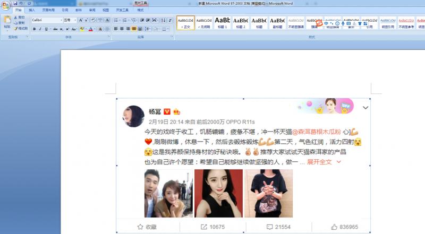This screenshot has width=425, height=234.
Task: Apply 标题 1 (Heading 1) style
Action: click(x=222, y=23)
